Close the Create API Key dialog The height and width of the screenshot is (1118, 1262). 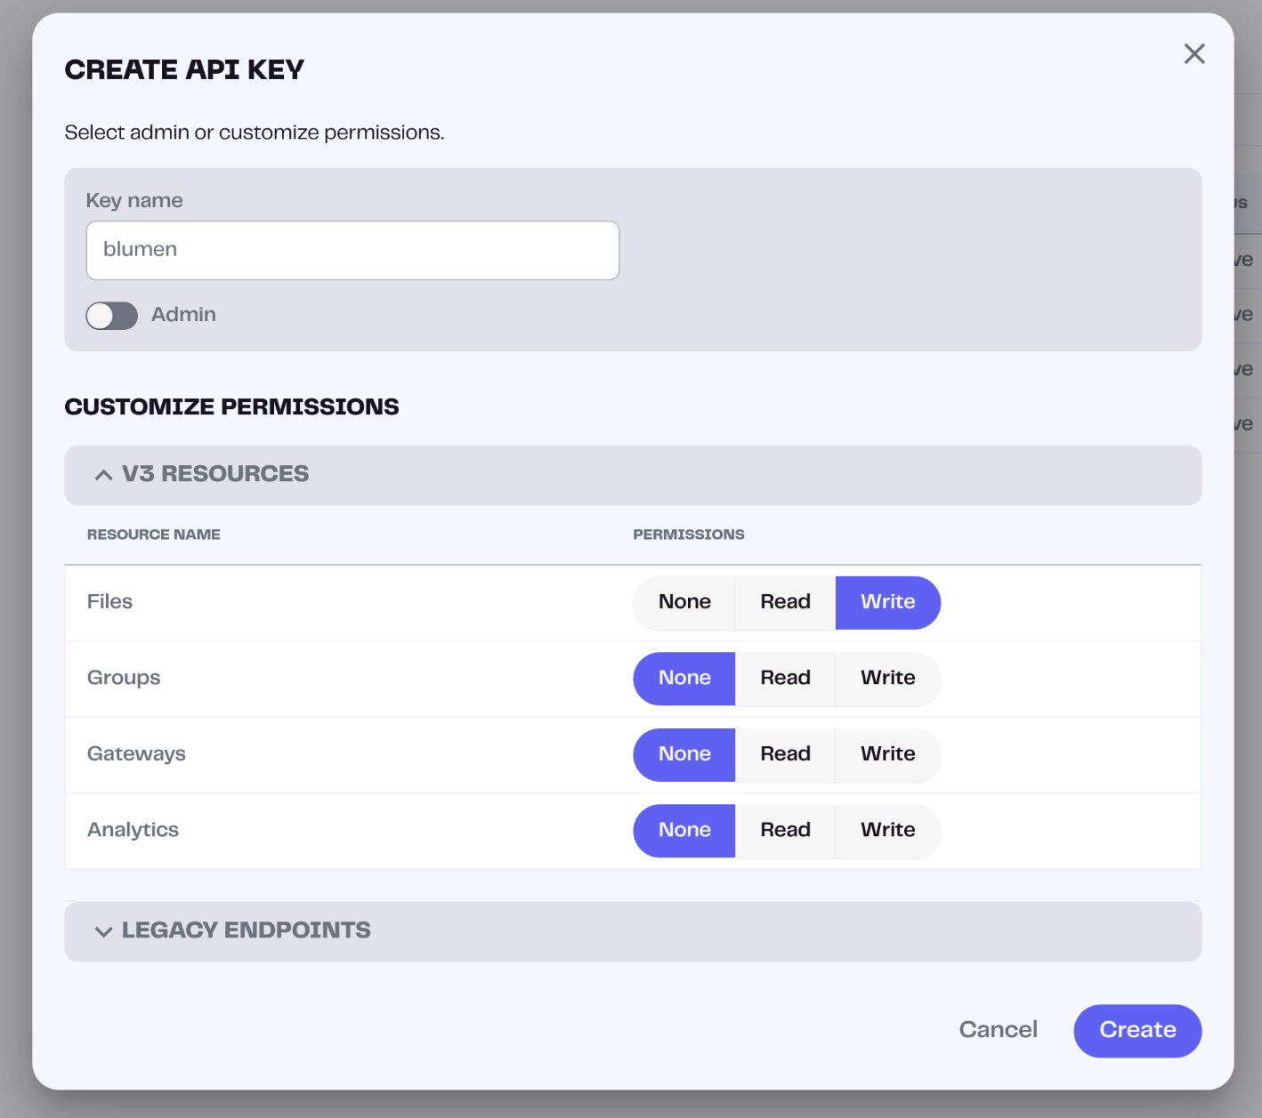click(x=1194, y=54)
